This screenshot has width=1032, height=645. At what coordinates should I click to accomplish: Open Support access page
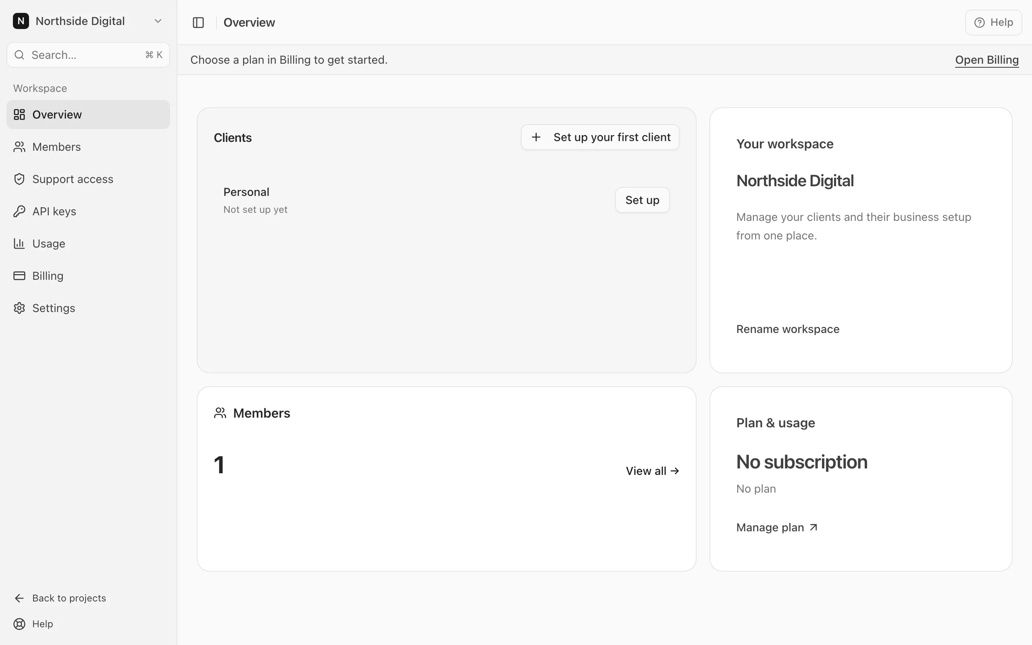(88, 179)
